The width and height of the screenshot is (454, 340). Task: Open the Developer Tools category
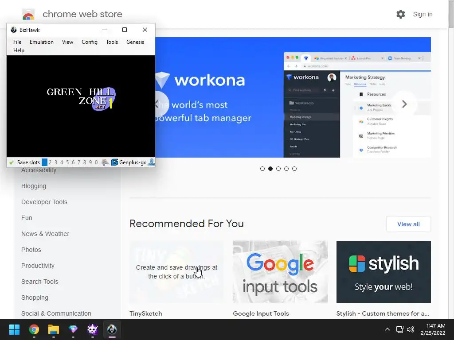(x=44, y=202)
